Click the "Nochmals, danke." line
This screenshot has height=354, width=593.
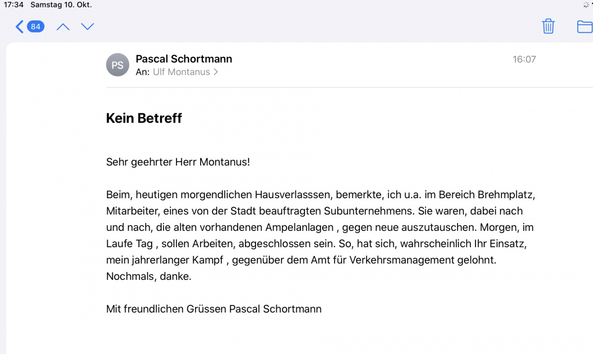[x=148, y=276]
